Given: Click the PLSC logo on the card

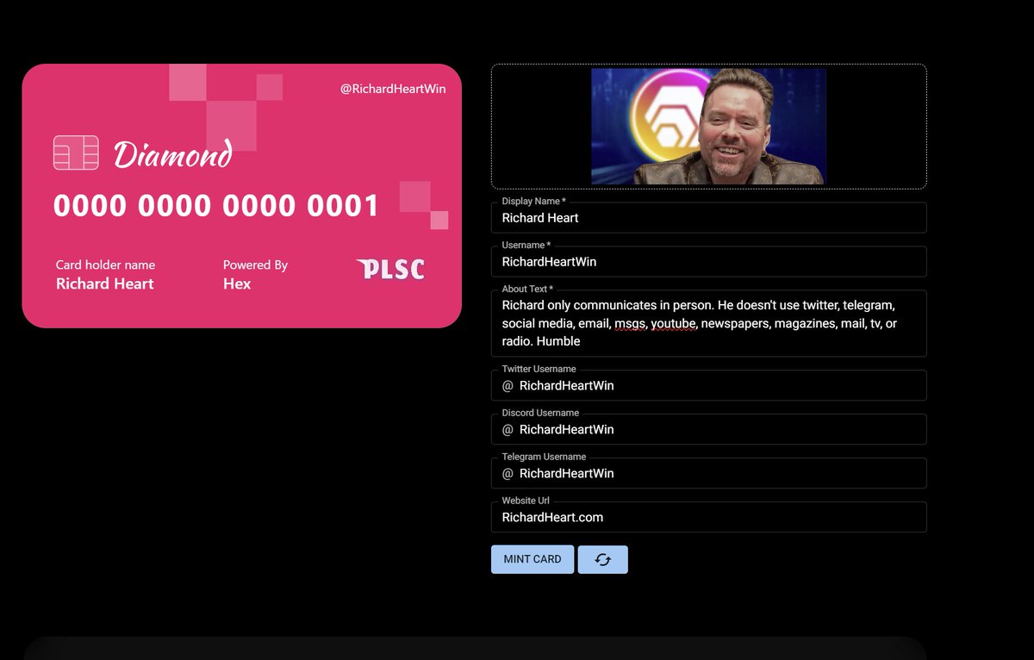Looking at the screenshot, I should coord(390,270).
